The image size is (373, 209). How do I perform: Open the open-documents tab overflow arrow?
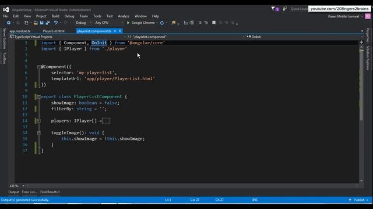coord(362,31)
